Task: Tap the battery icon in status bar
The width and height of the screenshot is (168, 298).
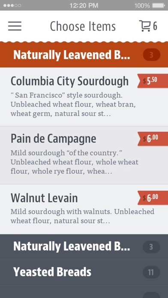Action: pos(159,6)
